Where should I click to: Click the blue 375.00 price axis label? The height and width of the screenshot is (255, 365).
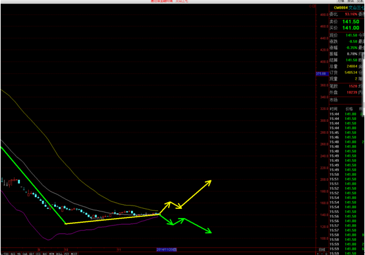(x=322, y=74)
